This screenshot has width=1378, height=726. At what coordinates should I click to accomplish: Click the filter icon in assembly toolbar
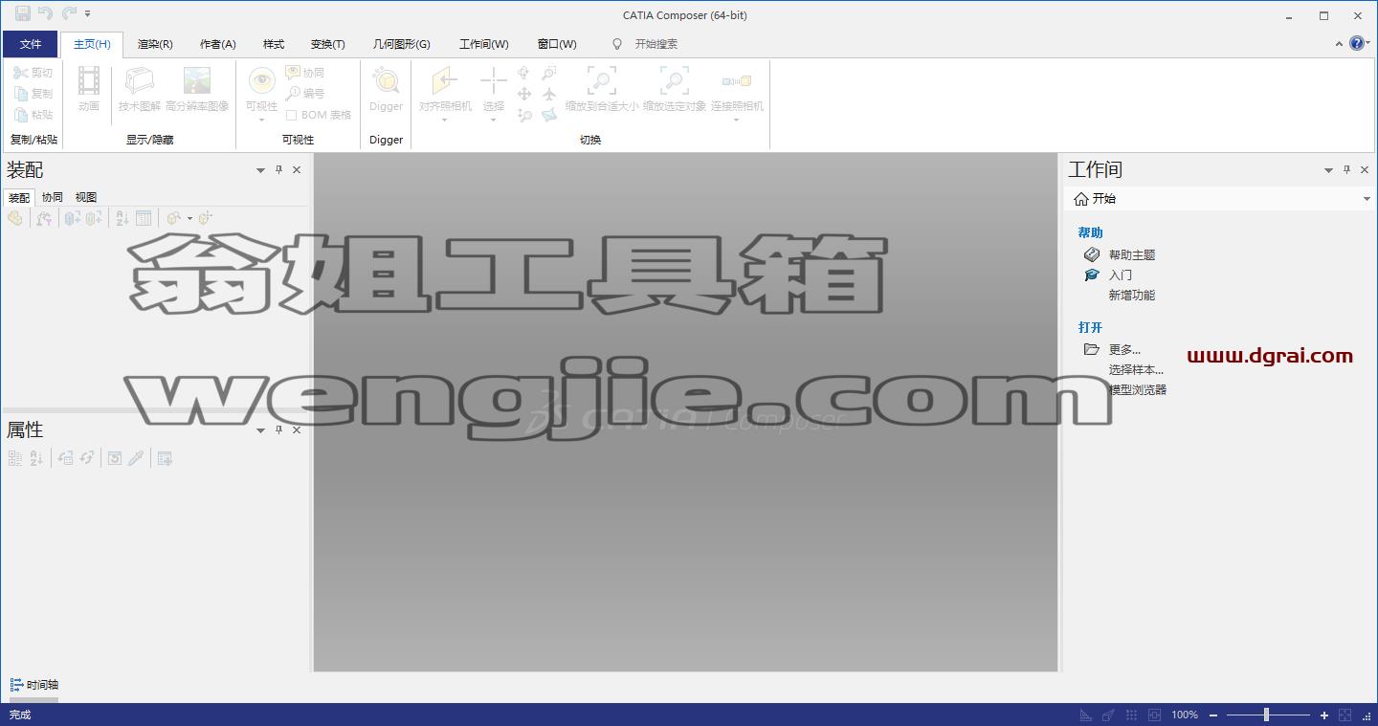[x=43, y=218]
